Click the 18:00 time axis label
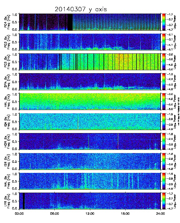180x223 pixels. (125, 214)
